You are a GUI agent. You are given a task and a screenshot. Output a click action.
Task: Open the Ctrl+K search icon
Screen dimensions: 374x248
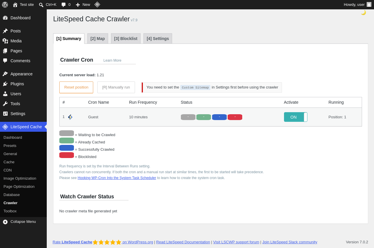pos(41,5)
